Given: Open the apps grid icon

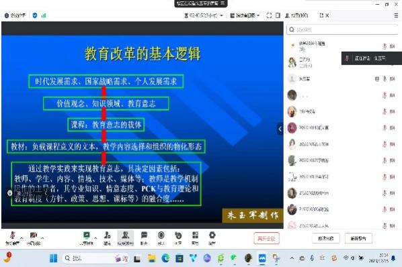Looking at the screenshot, I should coord(195,238).
